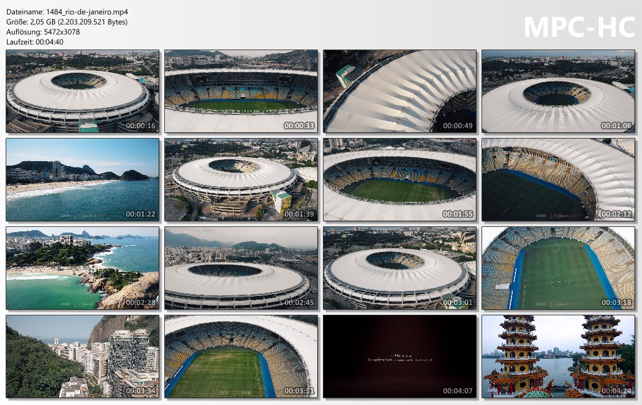
Task: Open the dark credits thumbnail at 00:04:07
Action: coord(399,356)
